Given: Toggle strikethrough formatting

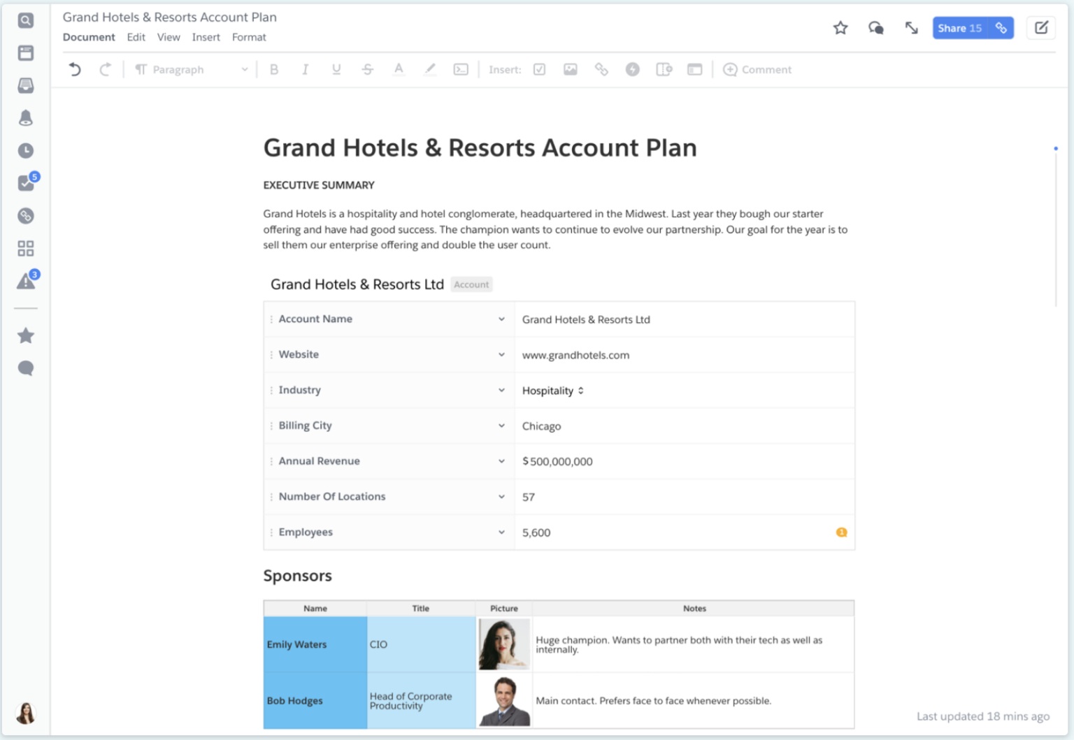Looking at the screenshot, I should pos(368,69).
